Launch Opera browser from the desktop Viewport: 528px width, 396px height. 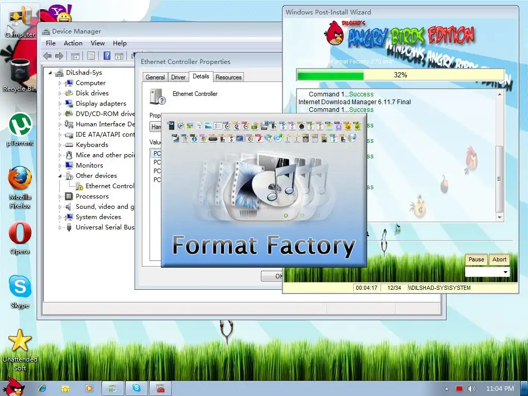click(x=20, y=238)
